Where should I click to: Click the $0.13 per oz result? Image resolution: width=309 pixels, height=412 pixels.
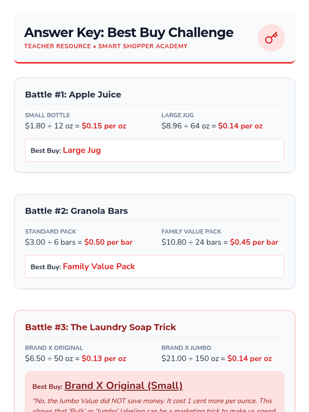104,358
